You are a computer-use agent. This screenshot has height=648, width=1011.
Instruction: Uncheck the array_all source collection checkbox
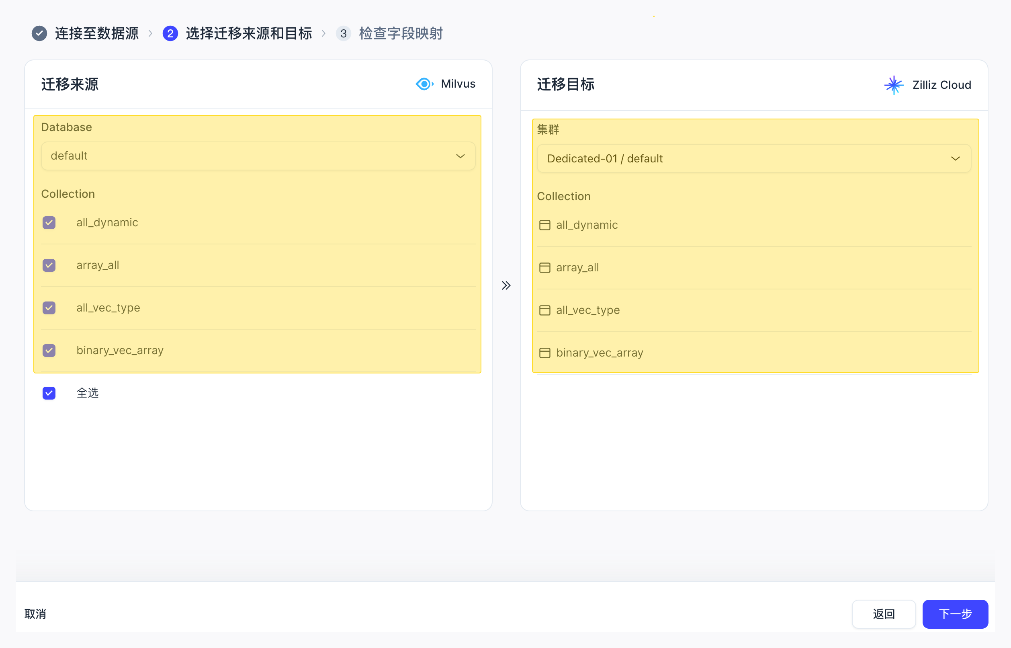pos(49,265)
